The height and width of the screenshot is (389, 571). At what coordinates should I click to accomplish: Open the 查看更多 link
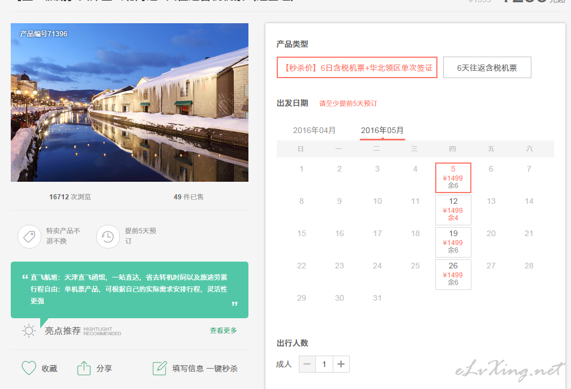[223, 330]
